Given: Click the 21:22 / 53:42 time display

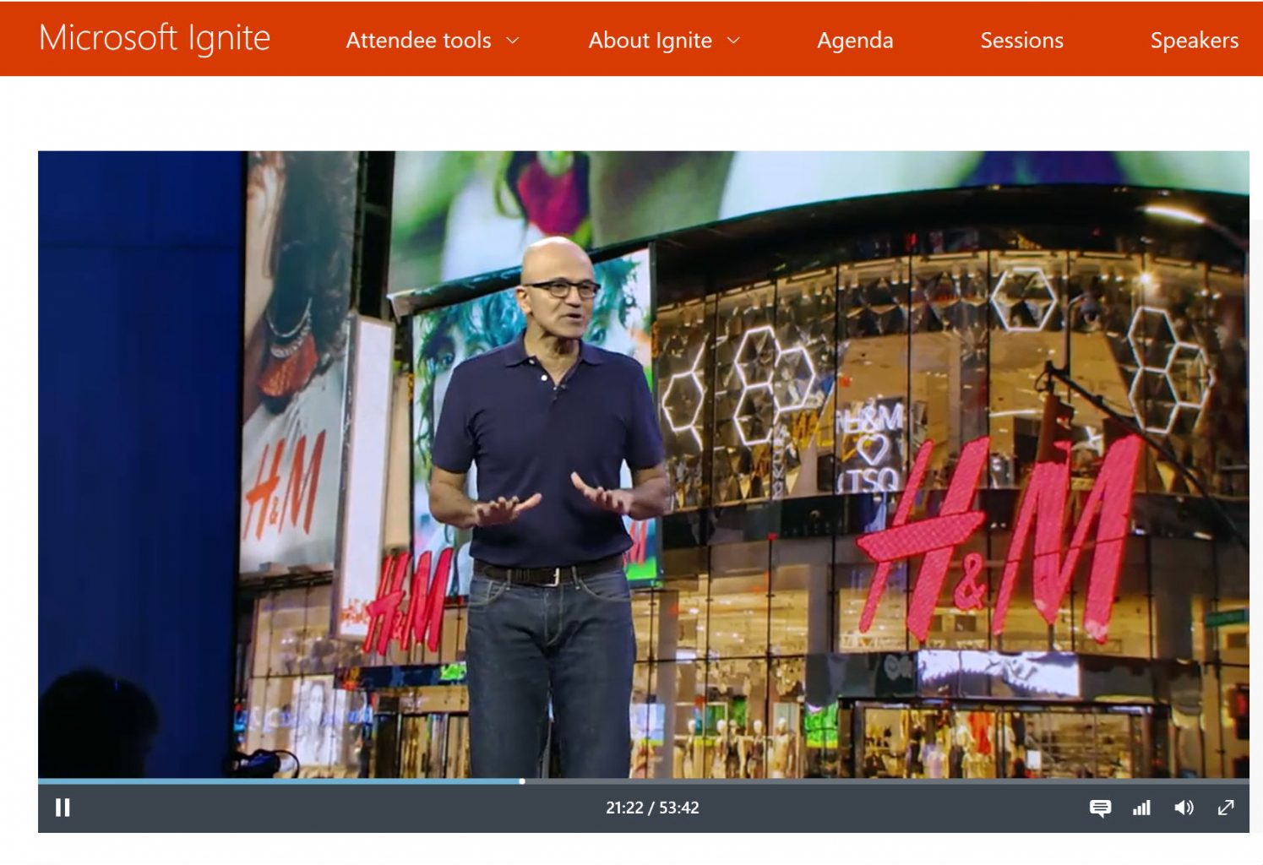Looking at the screenshot, I should (651, 808).
